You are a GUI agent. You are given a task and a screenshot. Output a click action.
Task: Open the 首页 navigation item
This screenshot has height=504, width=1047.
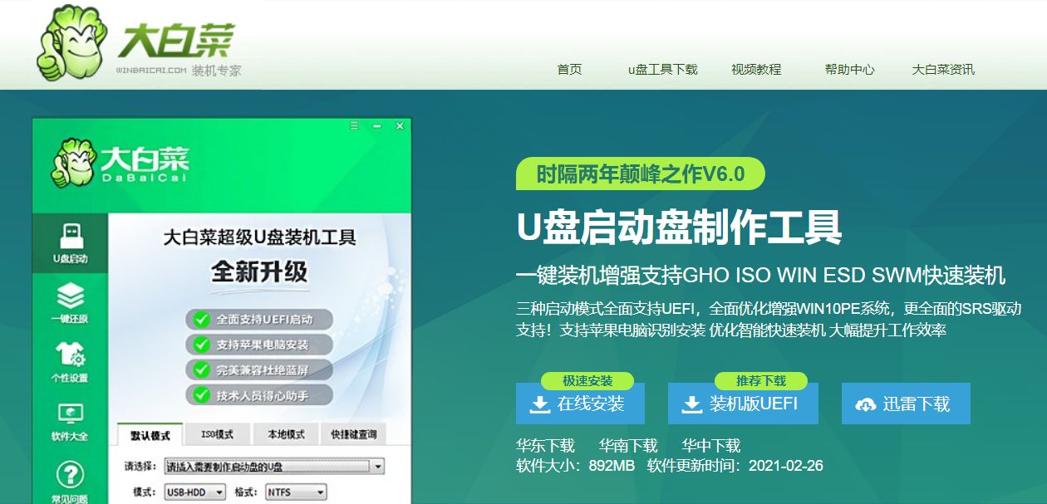click(569, 70)
